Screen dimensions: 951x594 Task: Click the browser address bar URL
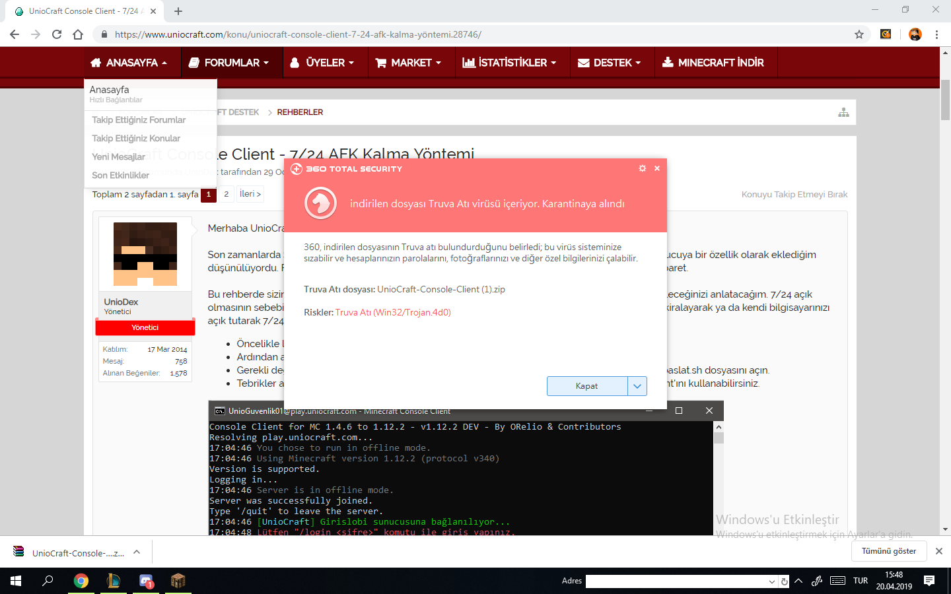tap(298, 34)
